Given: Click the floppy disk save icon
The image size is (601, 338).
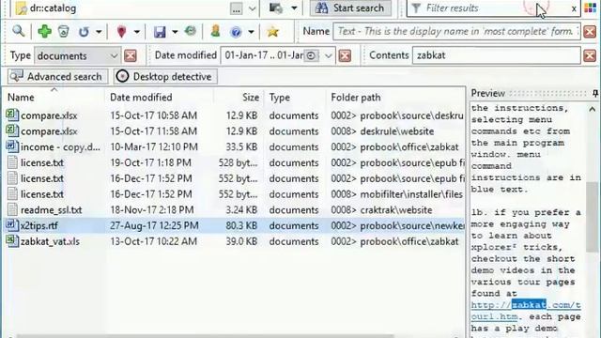Looking at the screenshot, I should point(160,32).
